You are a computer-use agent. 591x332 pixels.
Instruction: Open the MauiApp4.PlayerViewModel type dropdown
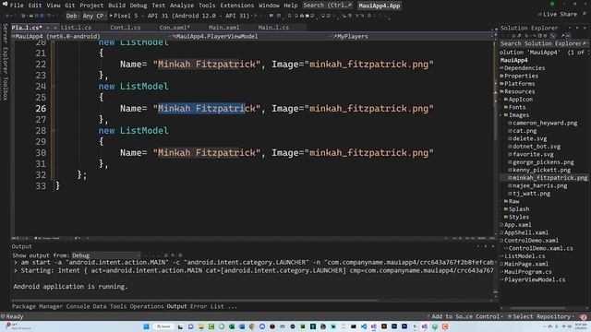coord(248,37)
